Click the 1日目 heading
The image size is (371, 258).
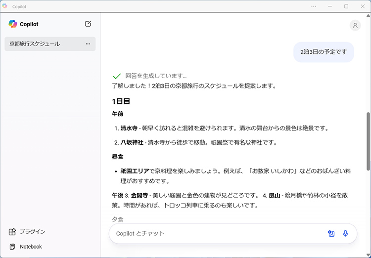[x=121, y=101]
